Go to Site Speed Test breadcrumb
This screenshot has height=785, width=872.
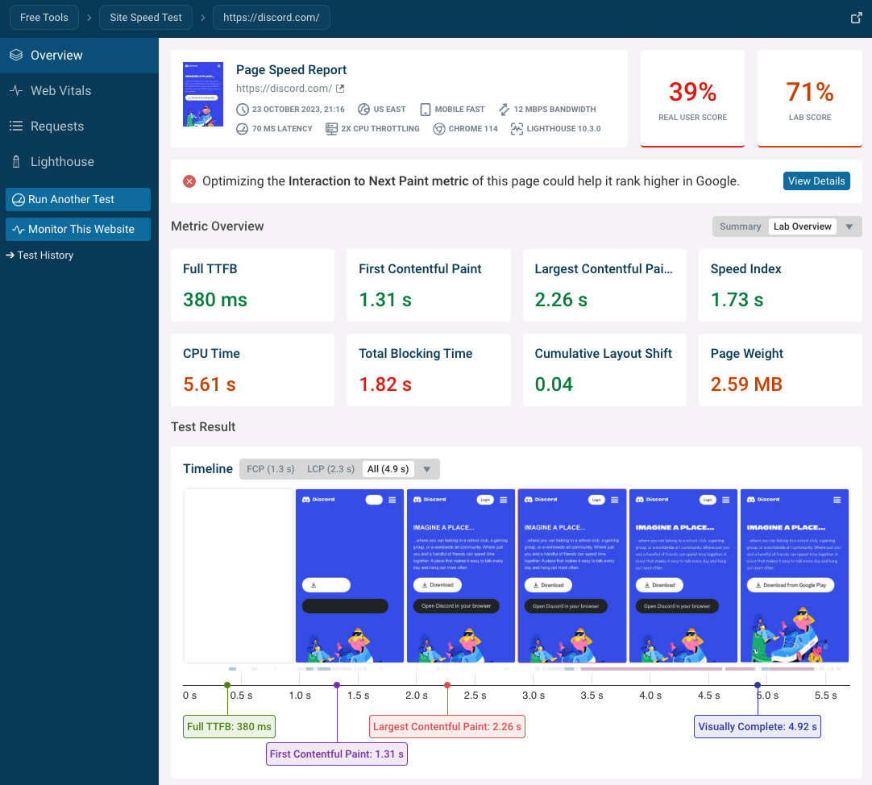tap(146, 17)
